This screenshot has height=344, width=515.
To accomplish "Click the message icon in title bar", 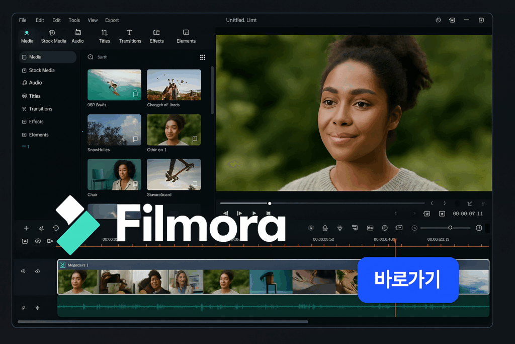I will (x=452, y=20).
